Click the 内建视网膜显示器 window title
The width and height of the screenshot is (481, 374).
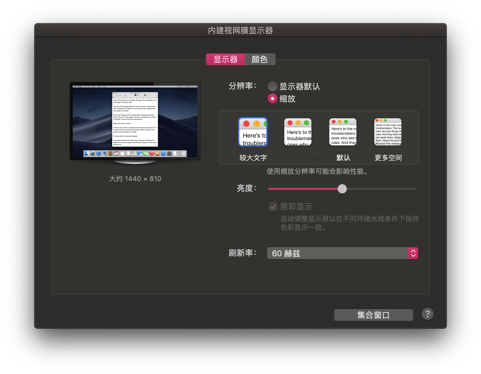(x=240, y=30)
